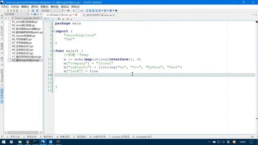
Task: Click file panel horizontal scrollbar right arrow
Action: coord(41,133)
